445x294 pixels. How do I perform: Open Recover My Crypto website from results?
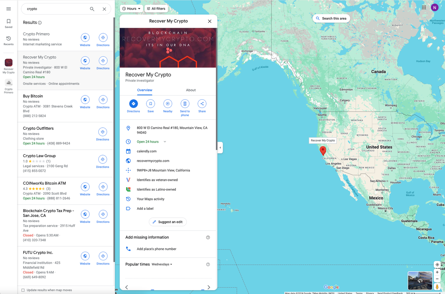85,63
